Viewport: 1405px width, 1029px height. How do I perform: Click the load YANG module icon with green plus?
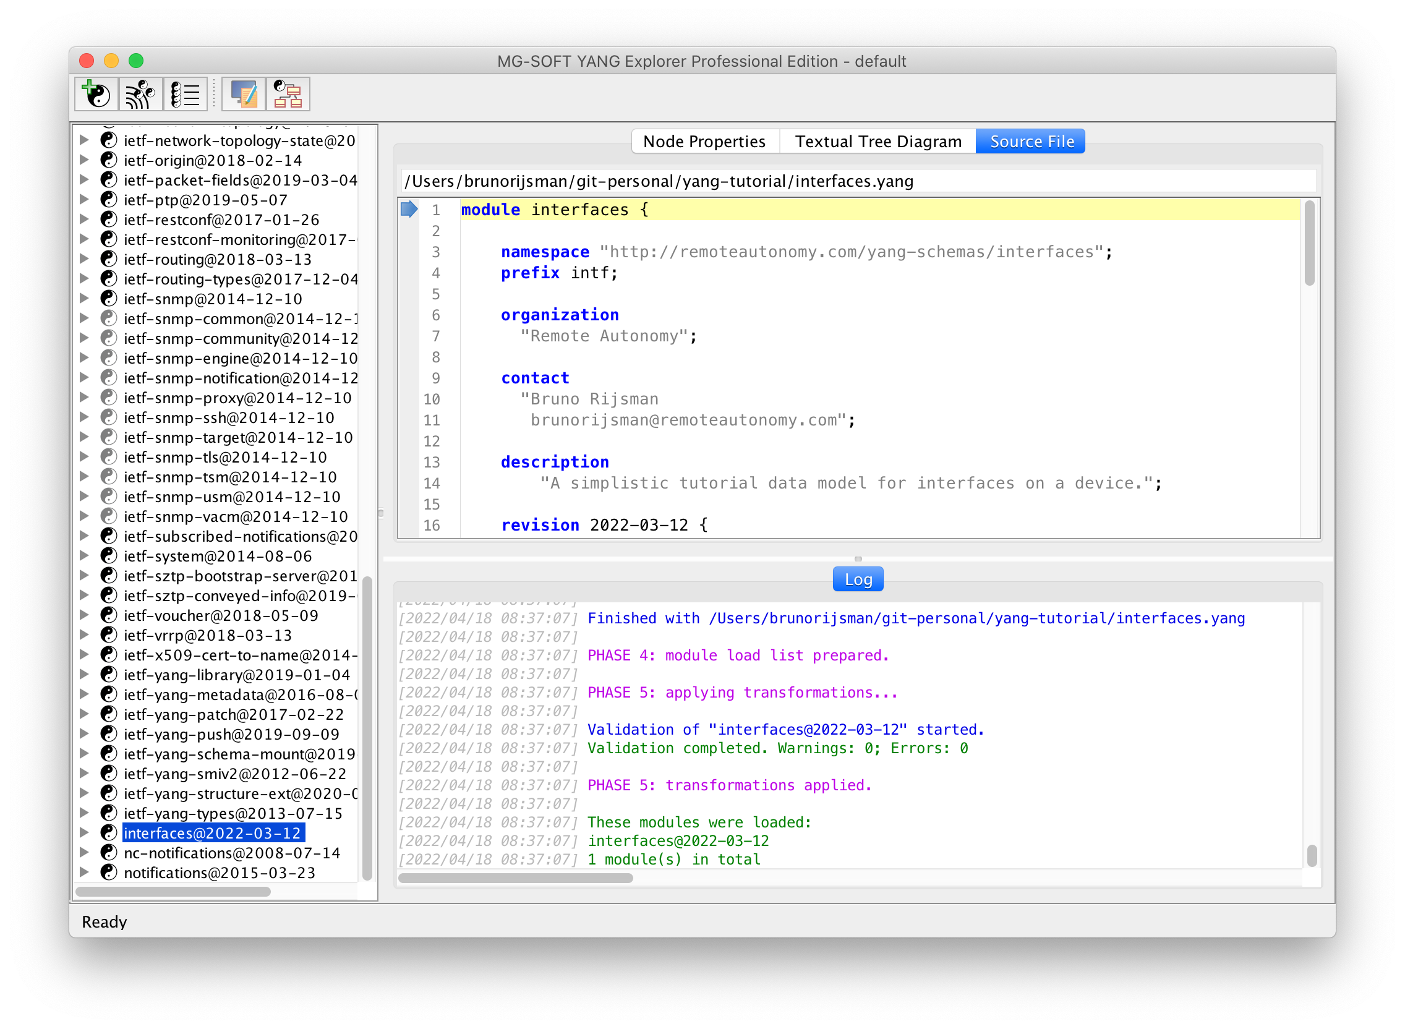[96, 94]
